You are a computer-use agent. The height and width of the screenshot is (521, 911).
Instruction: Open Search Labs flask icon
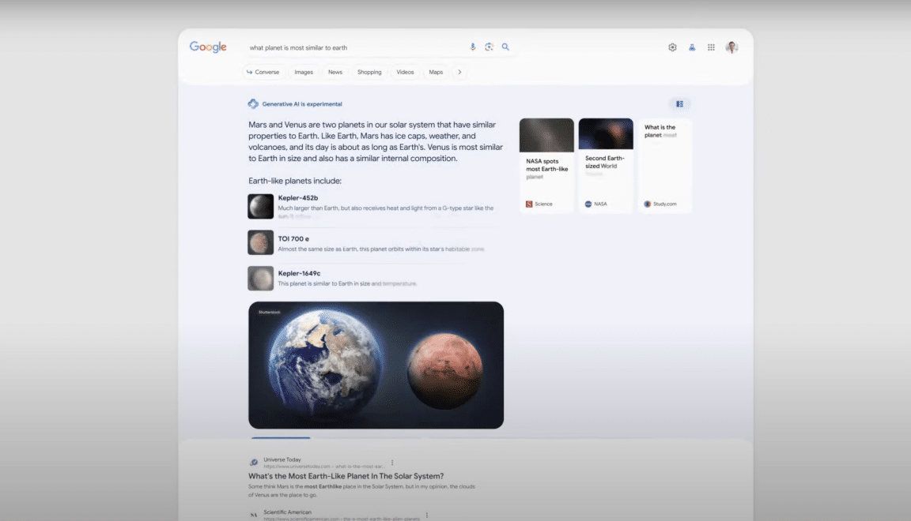click(692, 47)
